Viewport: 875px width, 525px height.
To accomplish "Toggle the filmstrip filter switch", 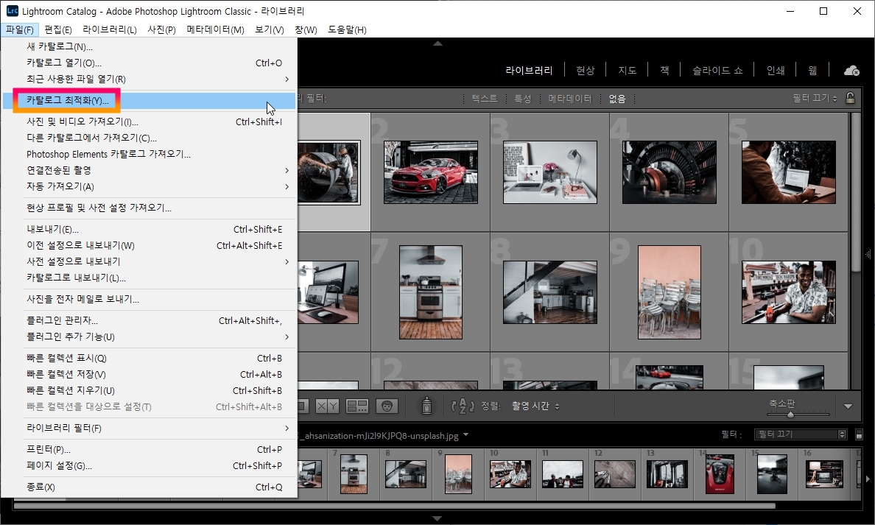I will click(x=859, y=434).
